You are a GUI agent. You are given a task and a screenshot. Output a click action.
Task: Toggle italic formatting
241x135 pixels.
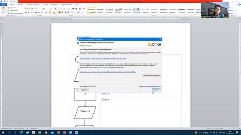pos(29,12)
